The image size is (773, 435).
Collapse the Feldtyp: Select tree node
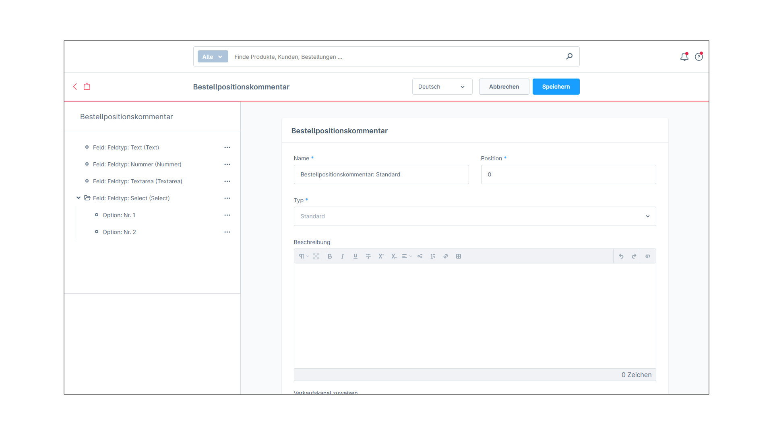[79, 198]
